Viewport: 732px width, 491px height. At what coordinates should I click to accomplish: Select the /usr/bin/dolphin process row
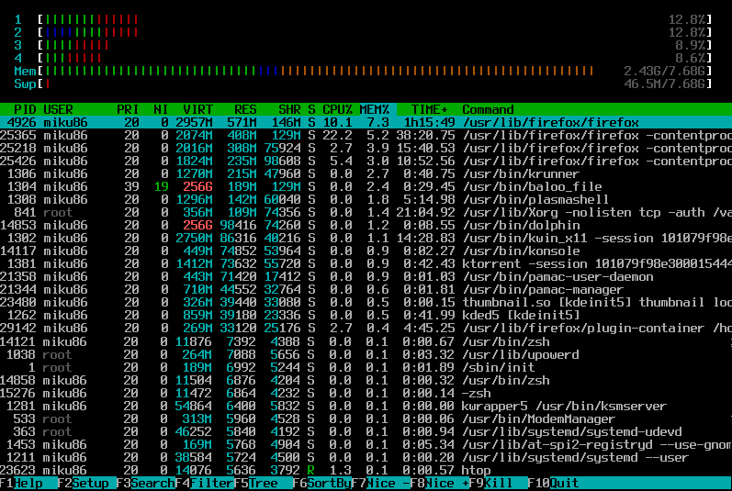[x=366, y=225]
